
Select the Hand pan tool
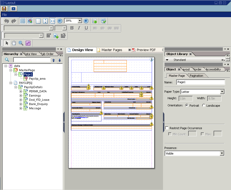point(14,43)
